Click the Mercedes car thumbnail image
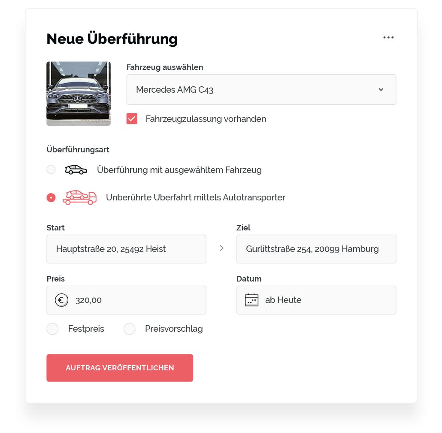This screenshot has height=433, width=442. click(x=79, y=94)
